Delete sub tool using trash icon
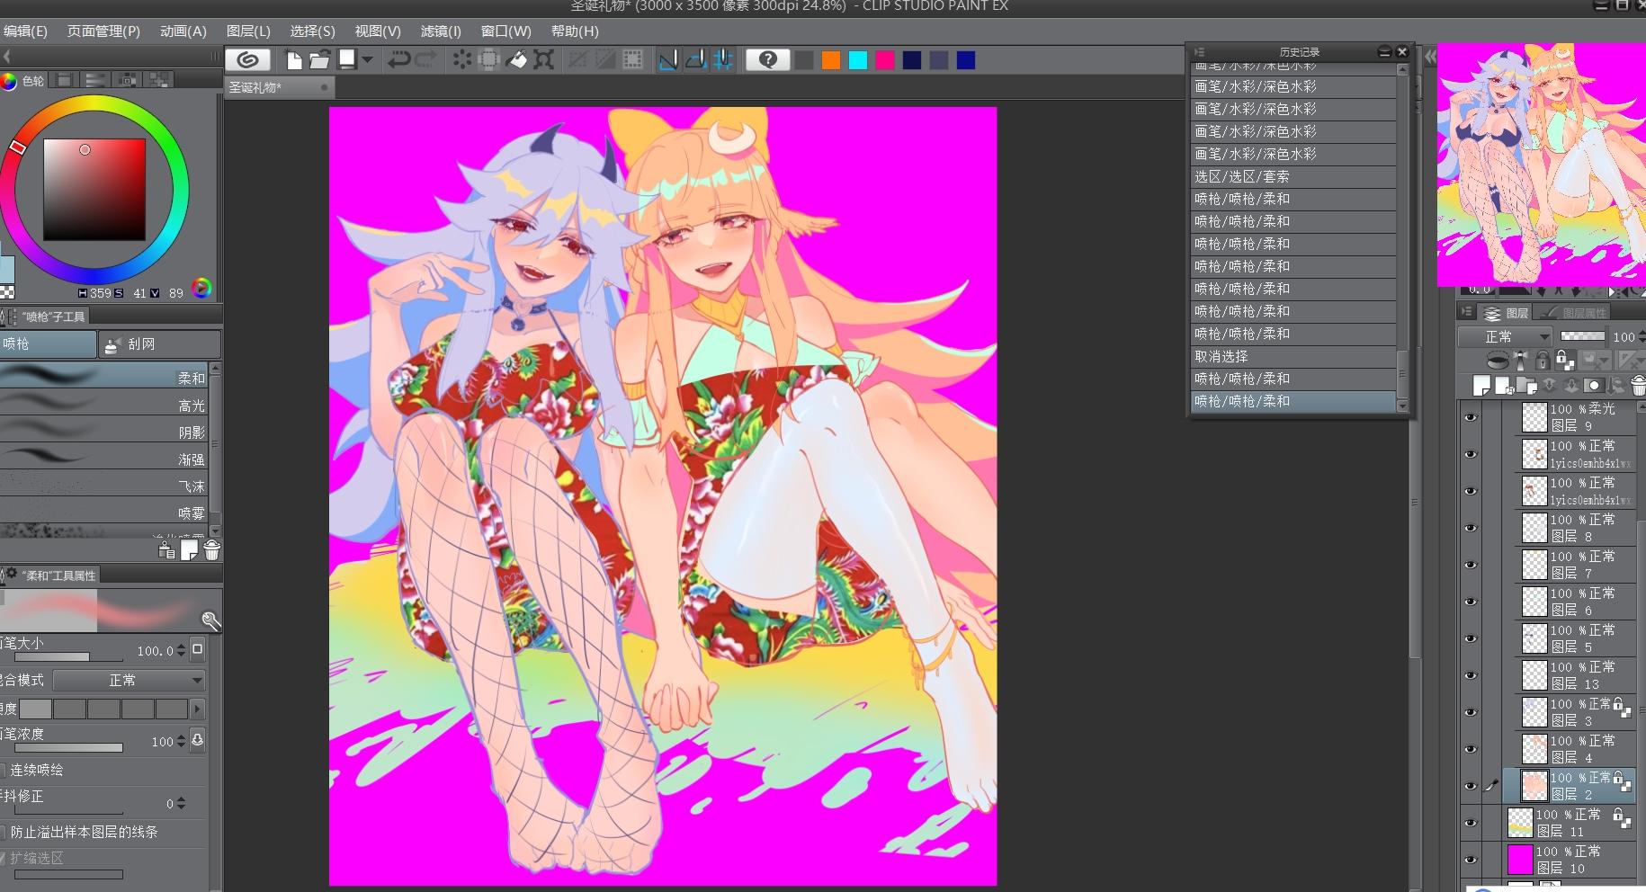1646x892 pixels. [x=211, y=550]
